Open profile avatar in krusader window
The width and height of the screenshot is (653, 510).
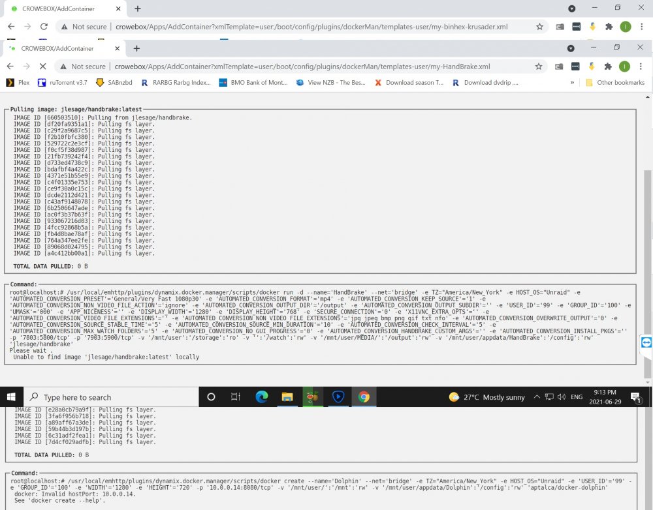pyautogui.click(x=626, y=27)
